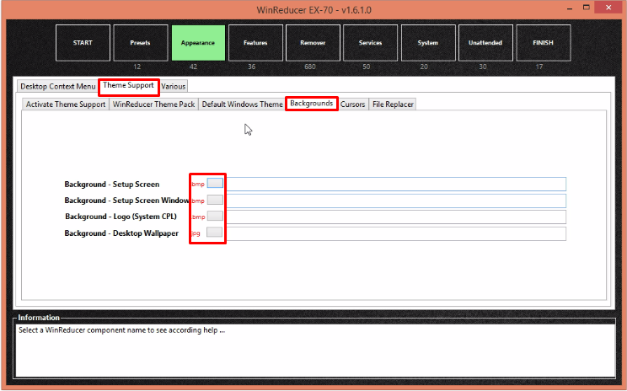Focus the Desktop Wallpaper path field
627x391 pixels.
coord(396,234)
